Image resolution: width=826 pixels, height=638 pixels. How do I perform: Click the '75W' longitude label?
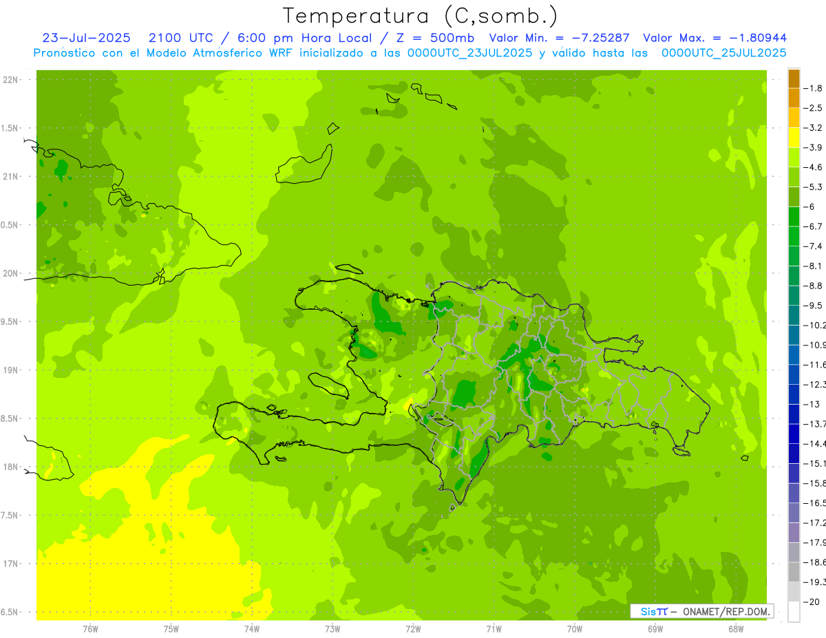pos(171,629)
